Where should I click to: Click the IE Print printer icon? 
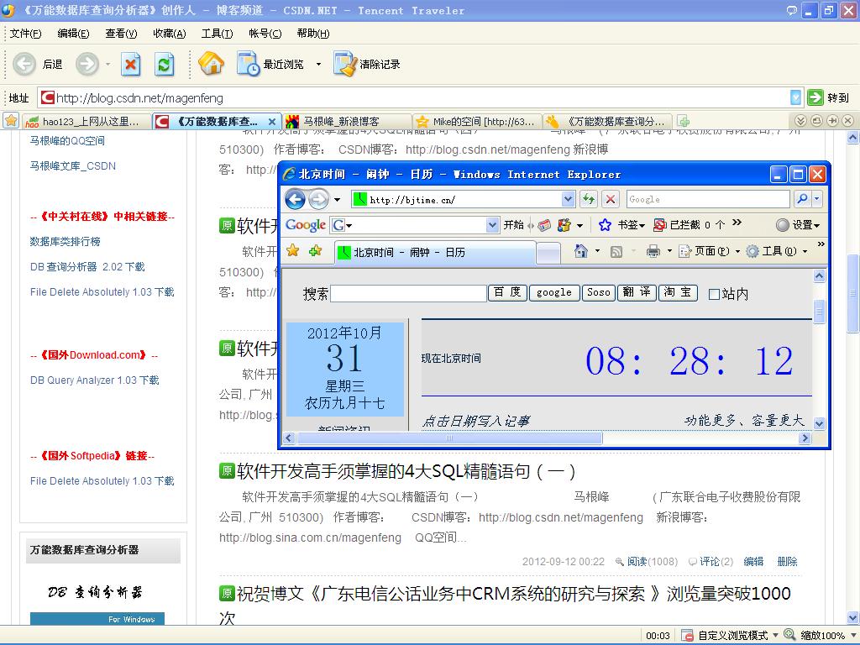tap(653, 251)
